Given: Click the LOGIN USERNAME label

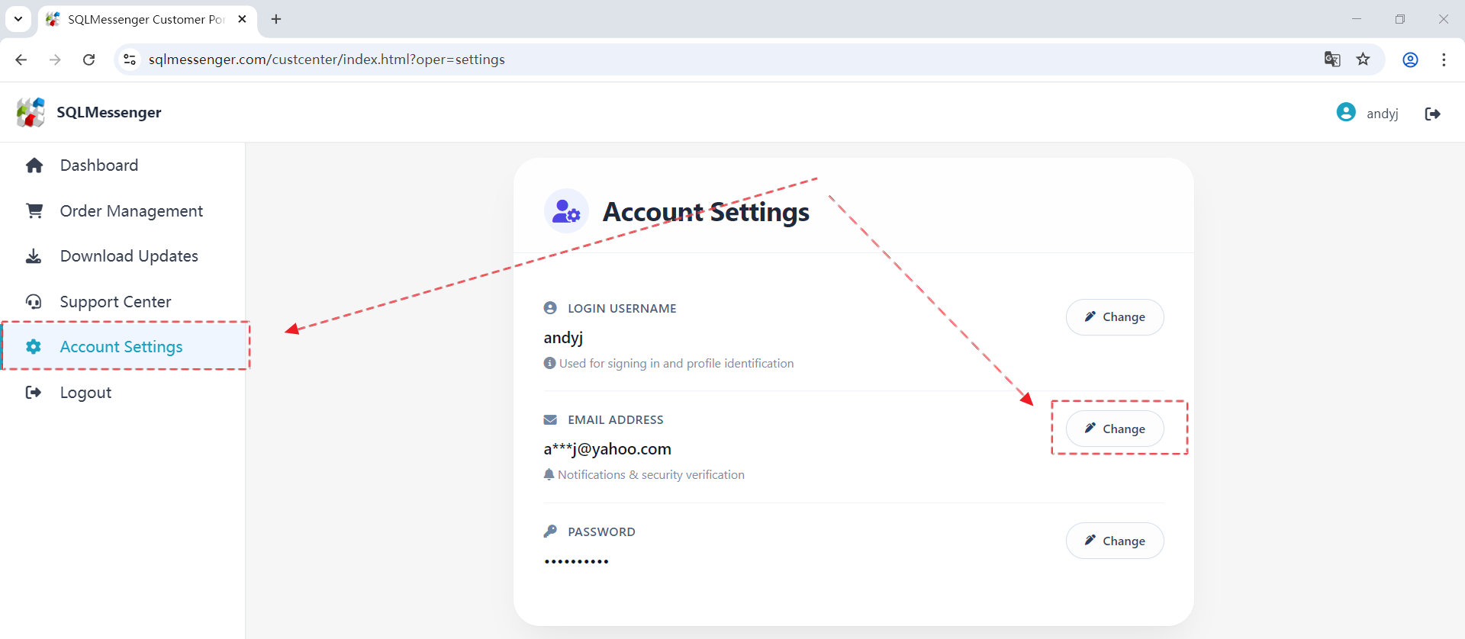Looking at the screenshot, I should tap(622, 308).
